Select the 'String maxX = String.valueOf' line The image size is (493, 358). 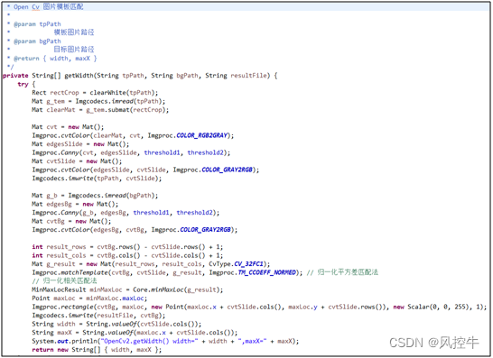[x=135, y=333]
